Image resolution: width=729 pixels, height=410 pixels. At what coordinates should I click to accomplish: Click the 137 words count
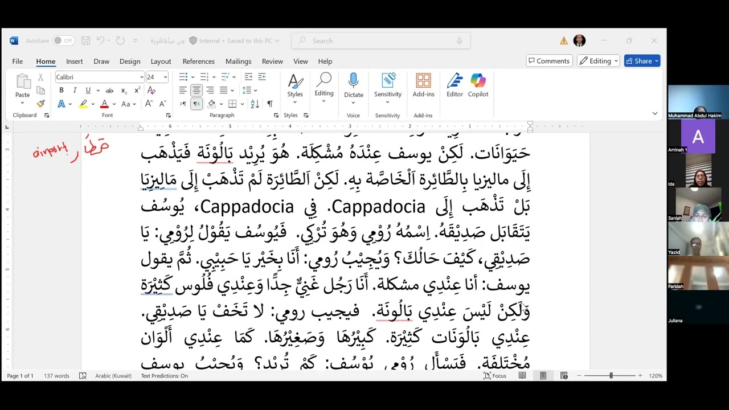56,376
